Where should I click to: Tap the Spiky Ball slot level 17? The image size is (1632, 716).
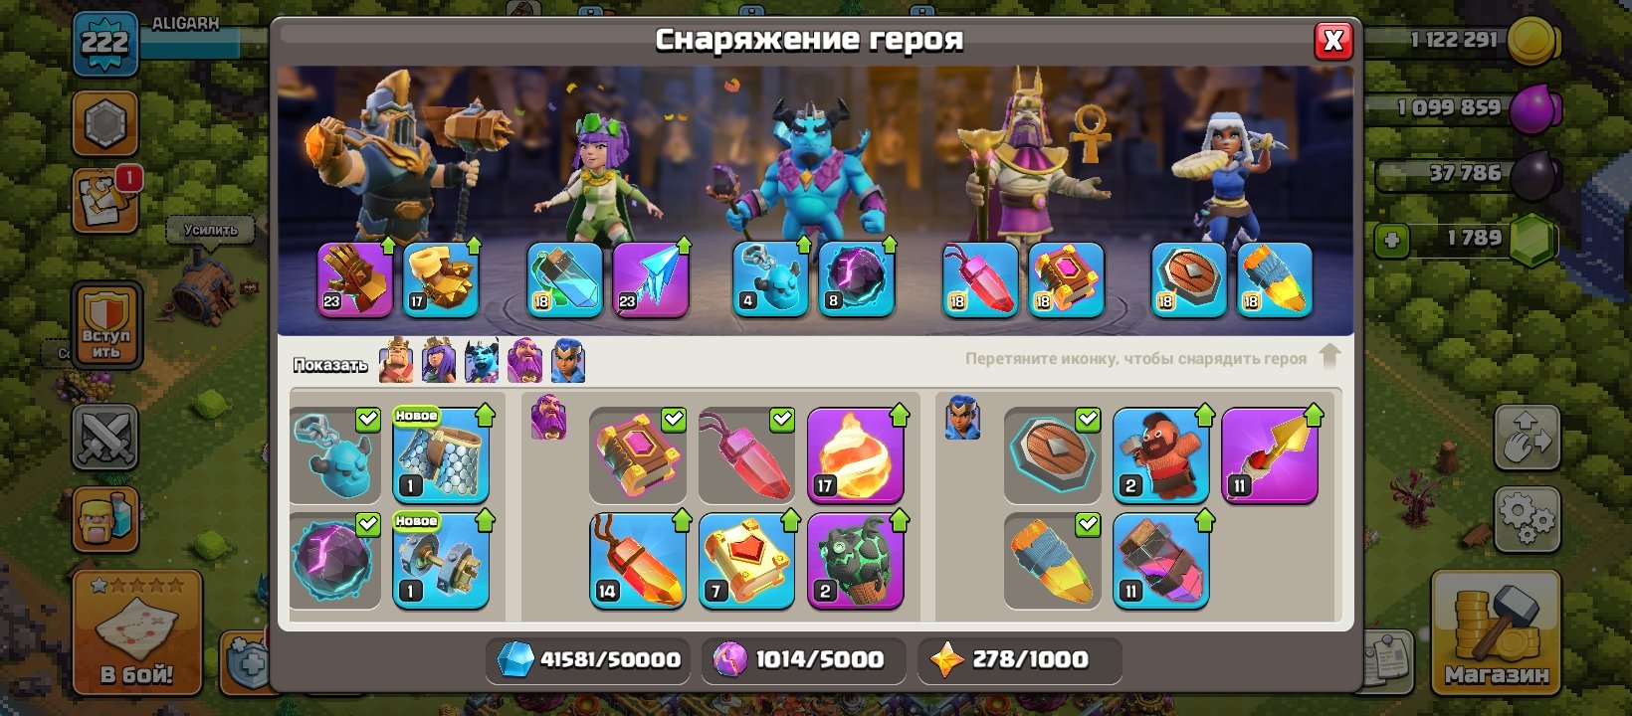[x=441, y=279]
